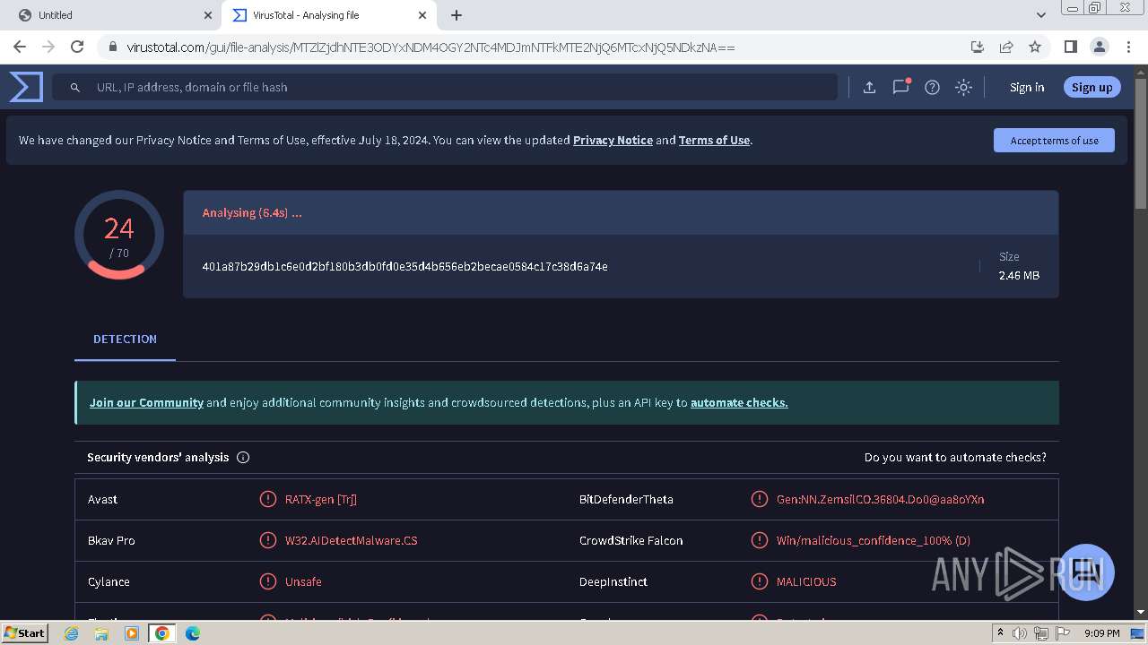Click Bkav Pro alert icon

pos(267,540)
